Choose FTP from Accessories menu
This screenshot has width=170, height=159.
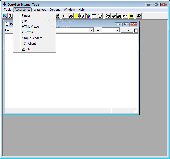point(34,21)
